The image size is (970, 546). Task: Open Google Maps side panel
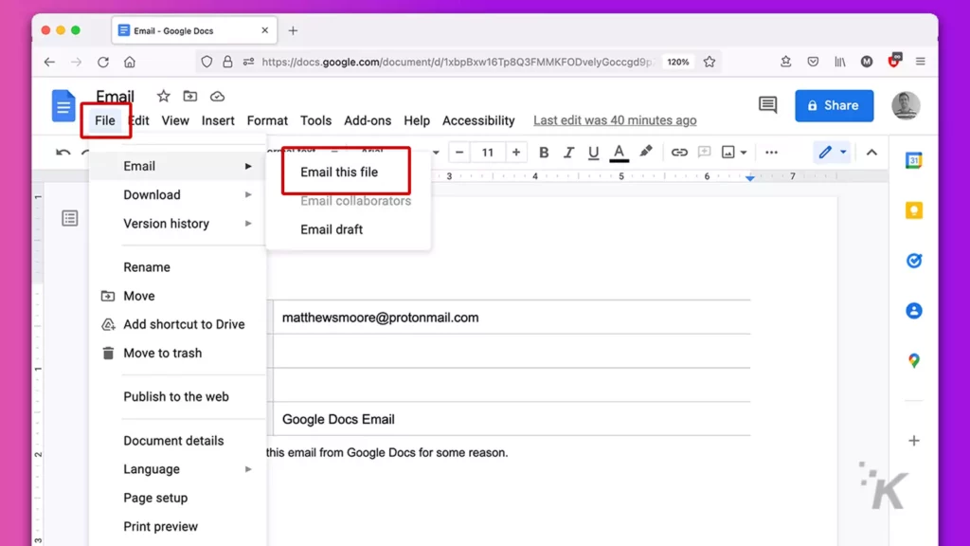point(914,360)
